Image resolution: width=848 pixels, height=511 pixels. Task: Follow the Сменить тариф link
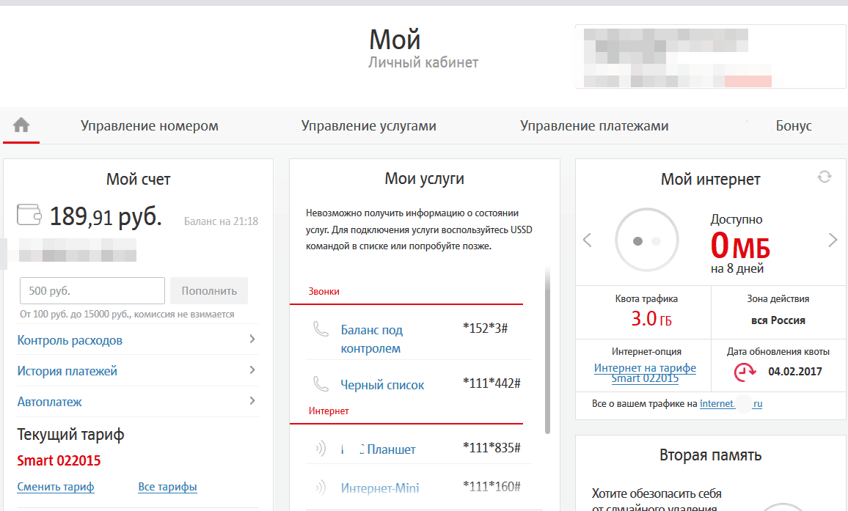(x=56, y=487)
